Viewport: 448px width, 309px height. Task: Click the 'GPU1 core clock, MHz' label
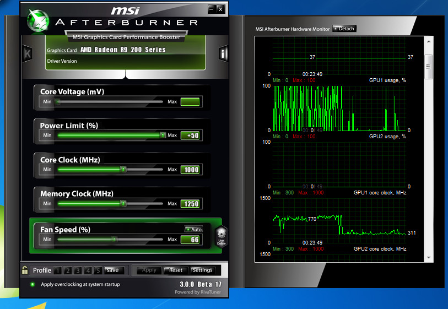[x=380, y=193]
